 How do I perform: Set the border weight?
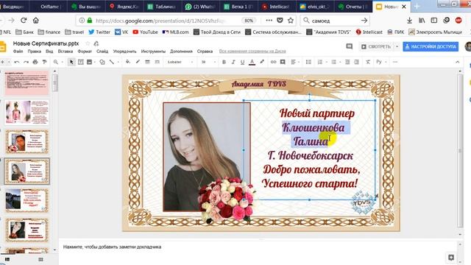click(147, 62)
